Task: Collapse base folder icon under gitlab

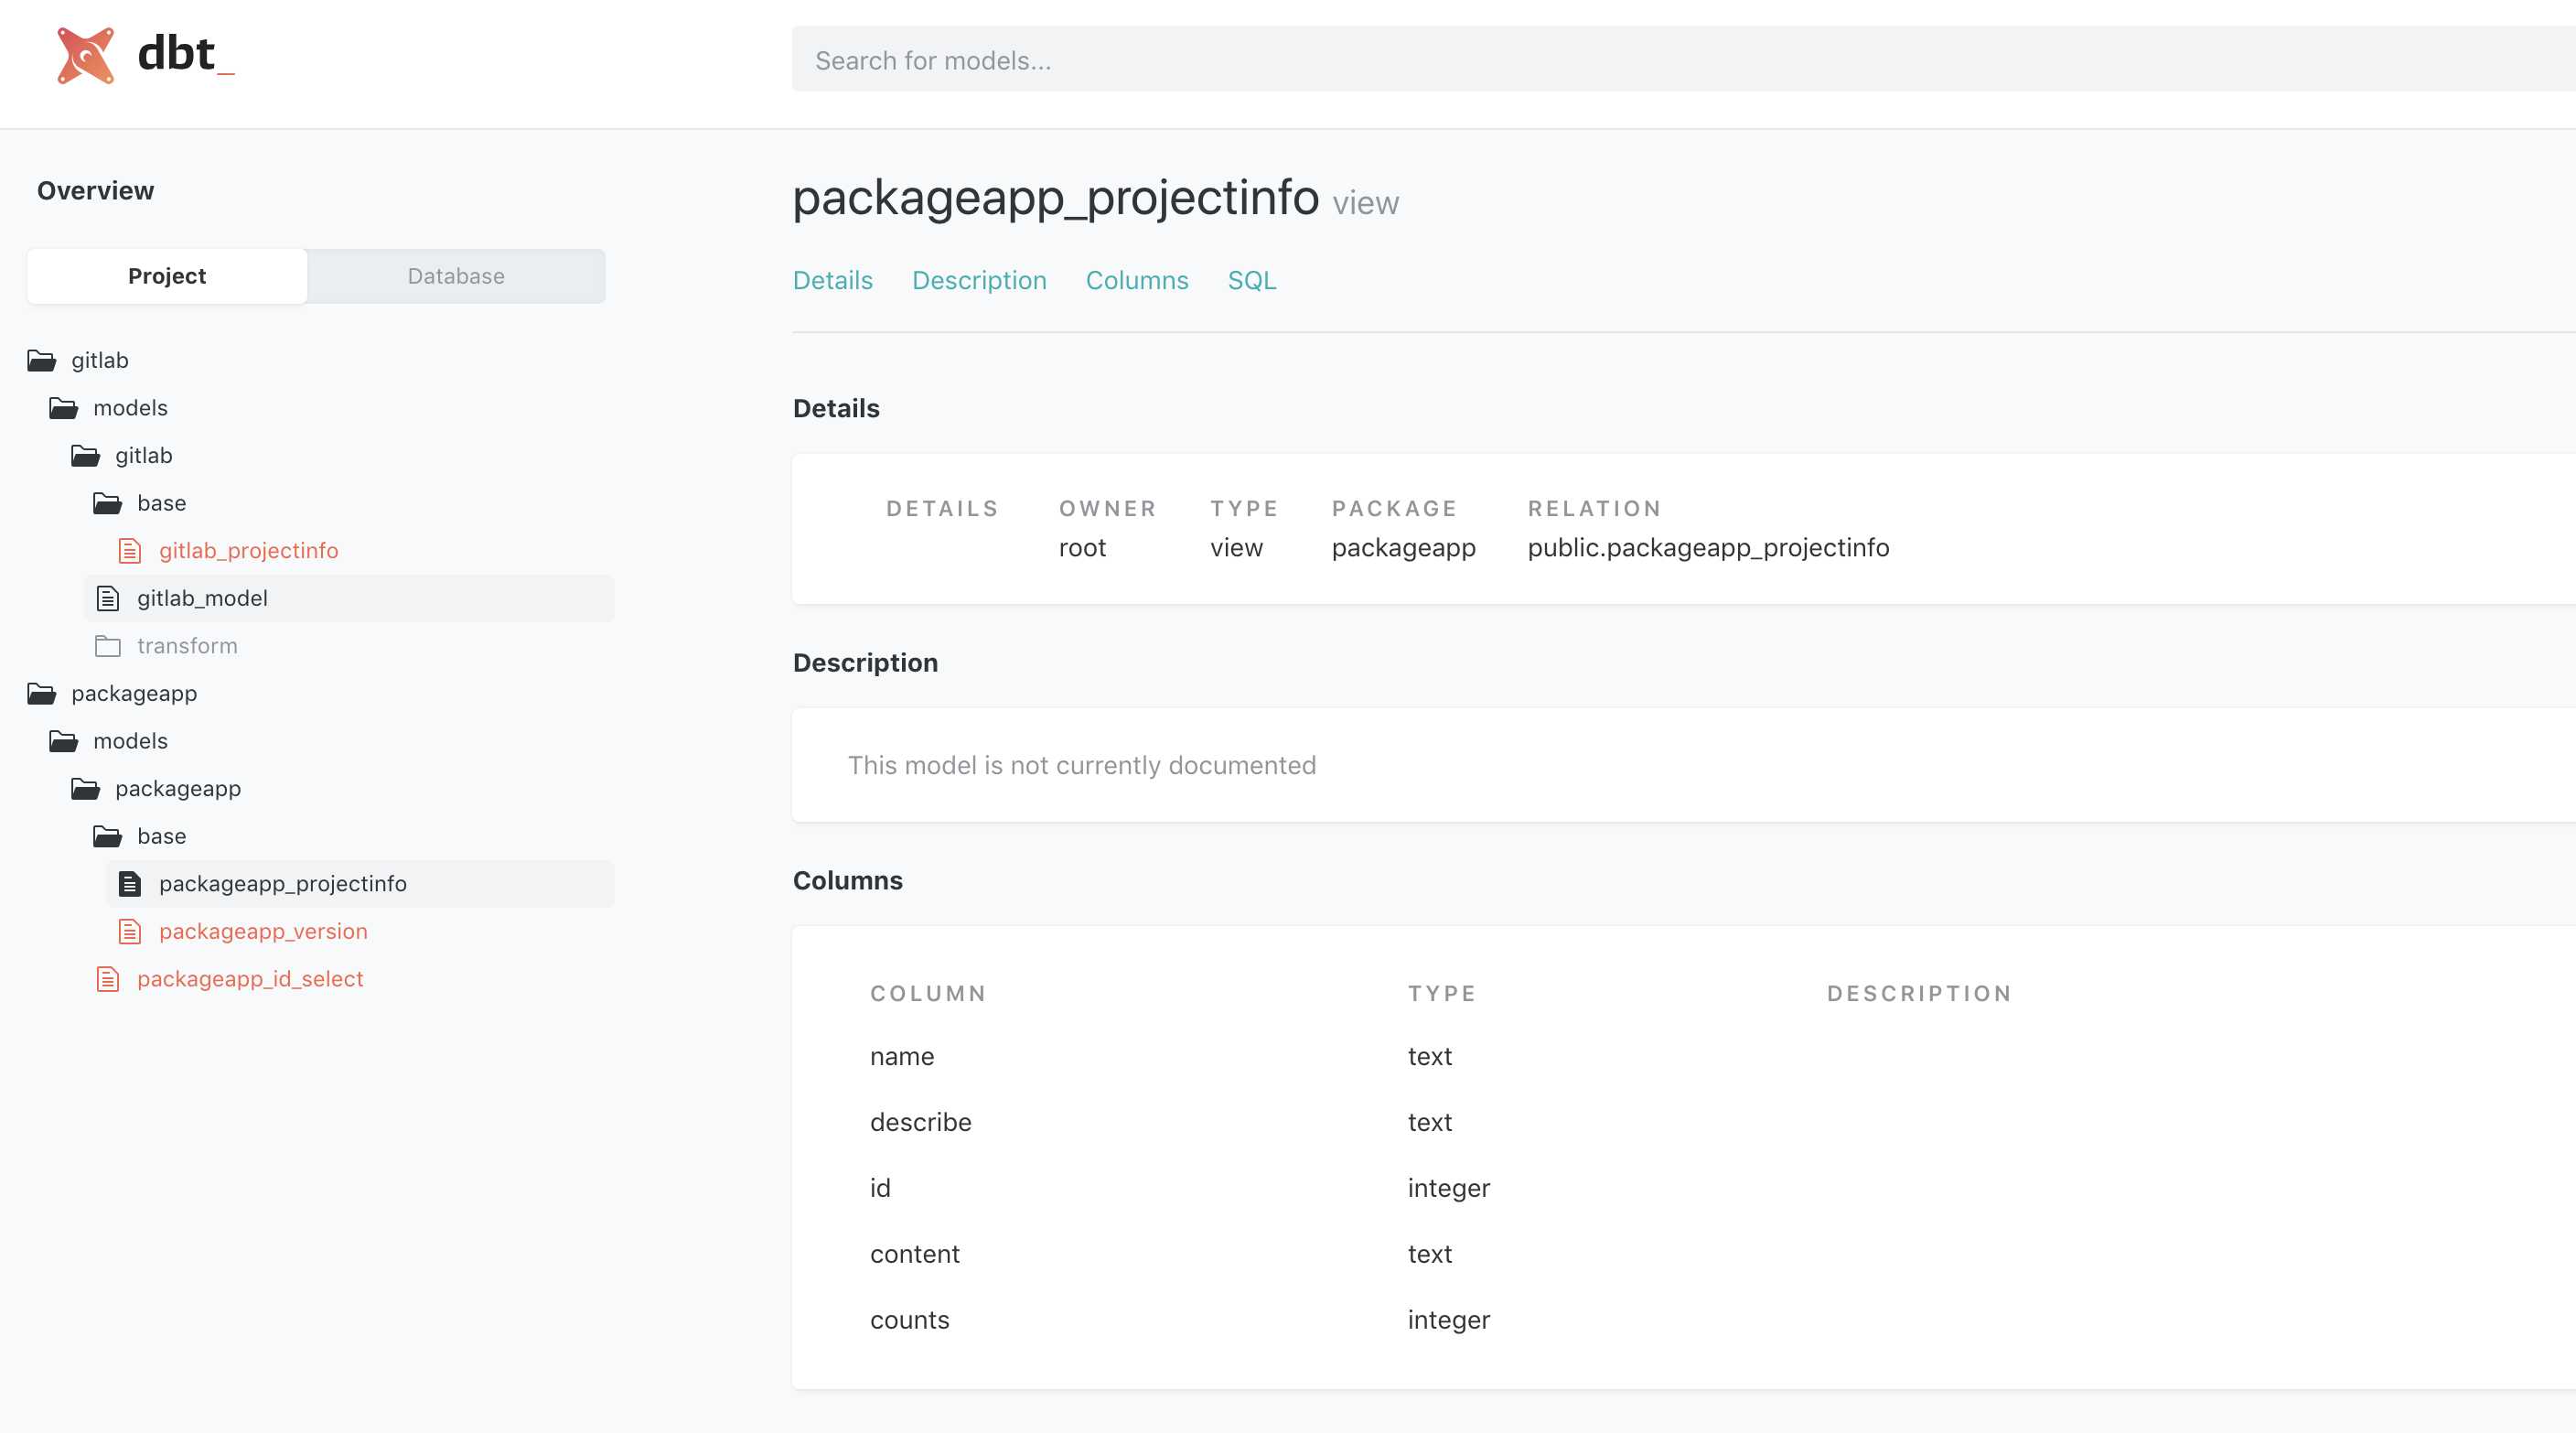Action: tap(107, 503)
